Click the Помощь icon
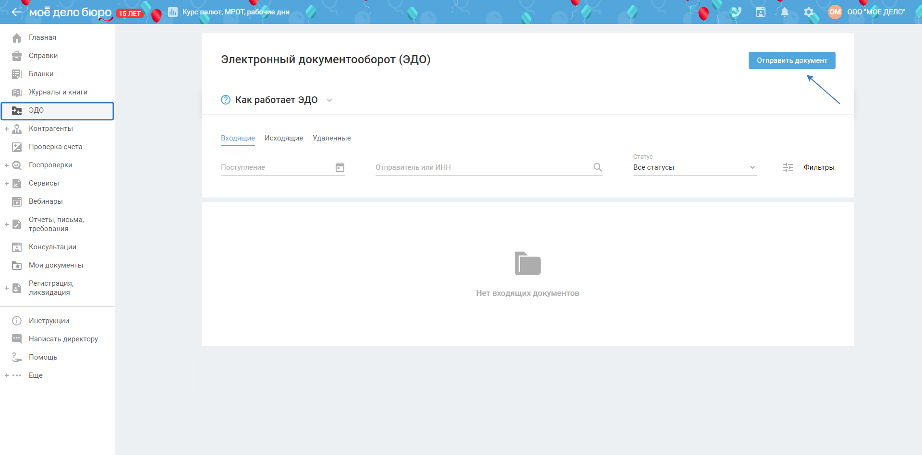Viewport: 922px width, 455px height. coord(17,357)
